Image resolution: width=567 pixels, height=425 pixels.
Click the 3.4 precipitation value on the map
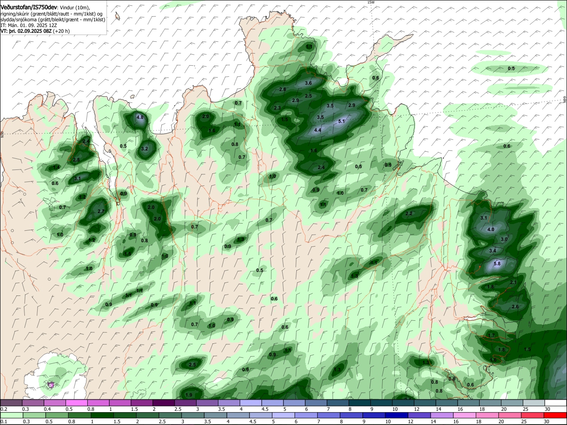click(493, 251)
